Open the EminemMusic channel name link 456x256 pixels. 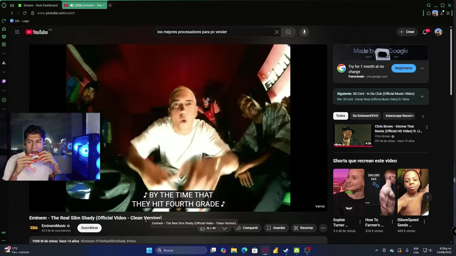[x=54, y=226]
